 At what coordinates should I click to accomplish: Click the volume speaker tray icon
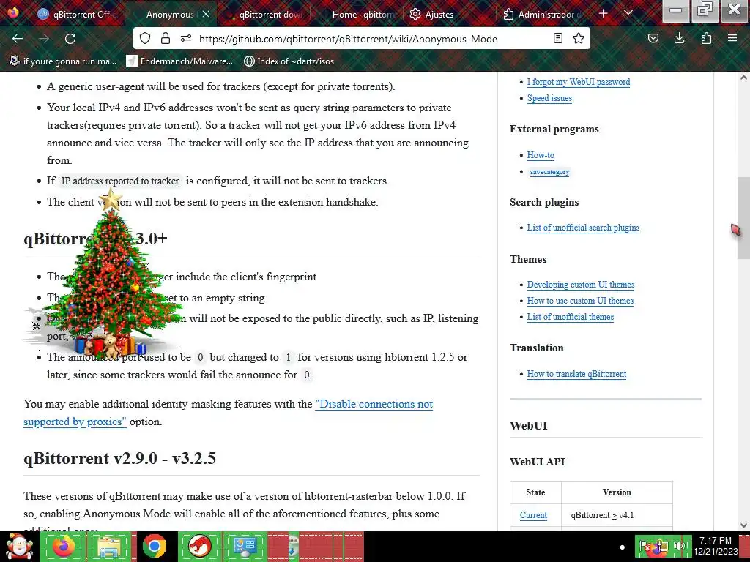click(x=678, y=546)
